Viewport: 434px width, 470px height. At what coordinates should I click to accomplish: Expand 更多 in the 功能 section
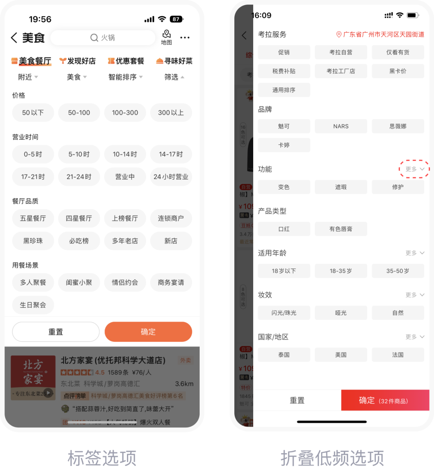click(x=415, y=169)
